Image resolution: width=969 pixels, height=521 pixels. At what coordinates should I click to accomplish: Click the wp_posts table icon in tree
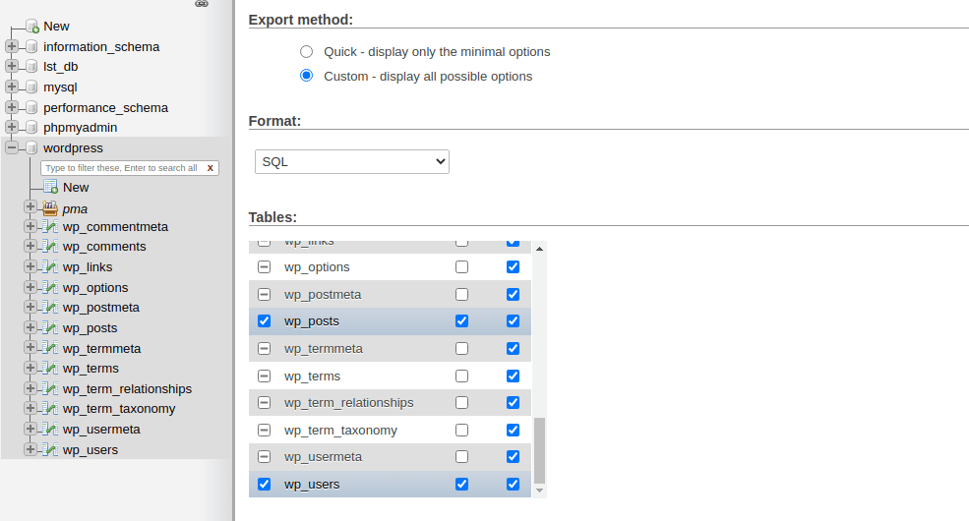51,327
